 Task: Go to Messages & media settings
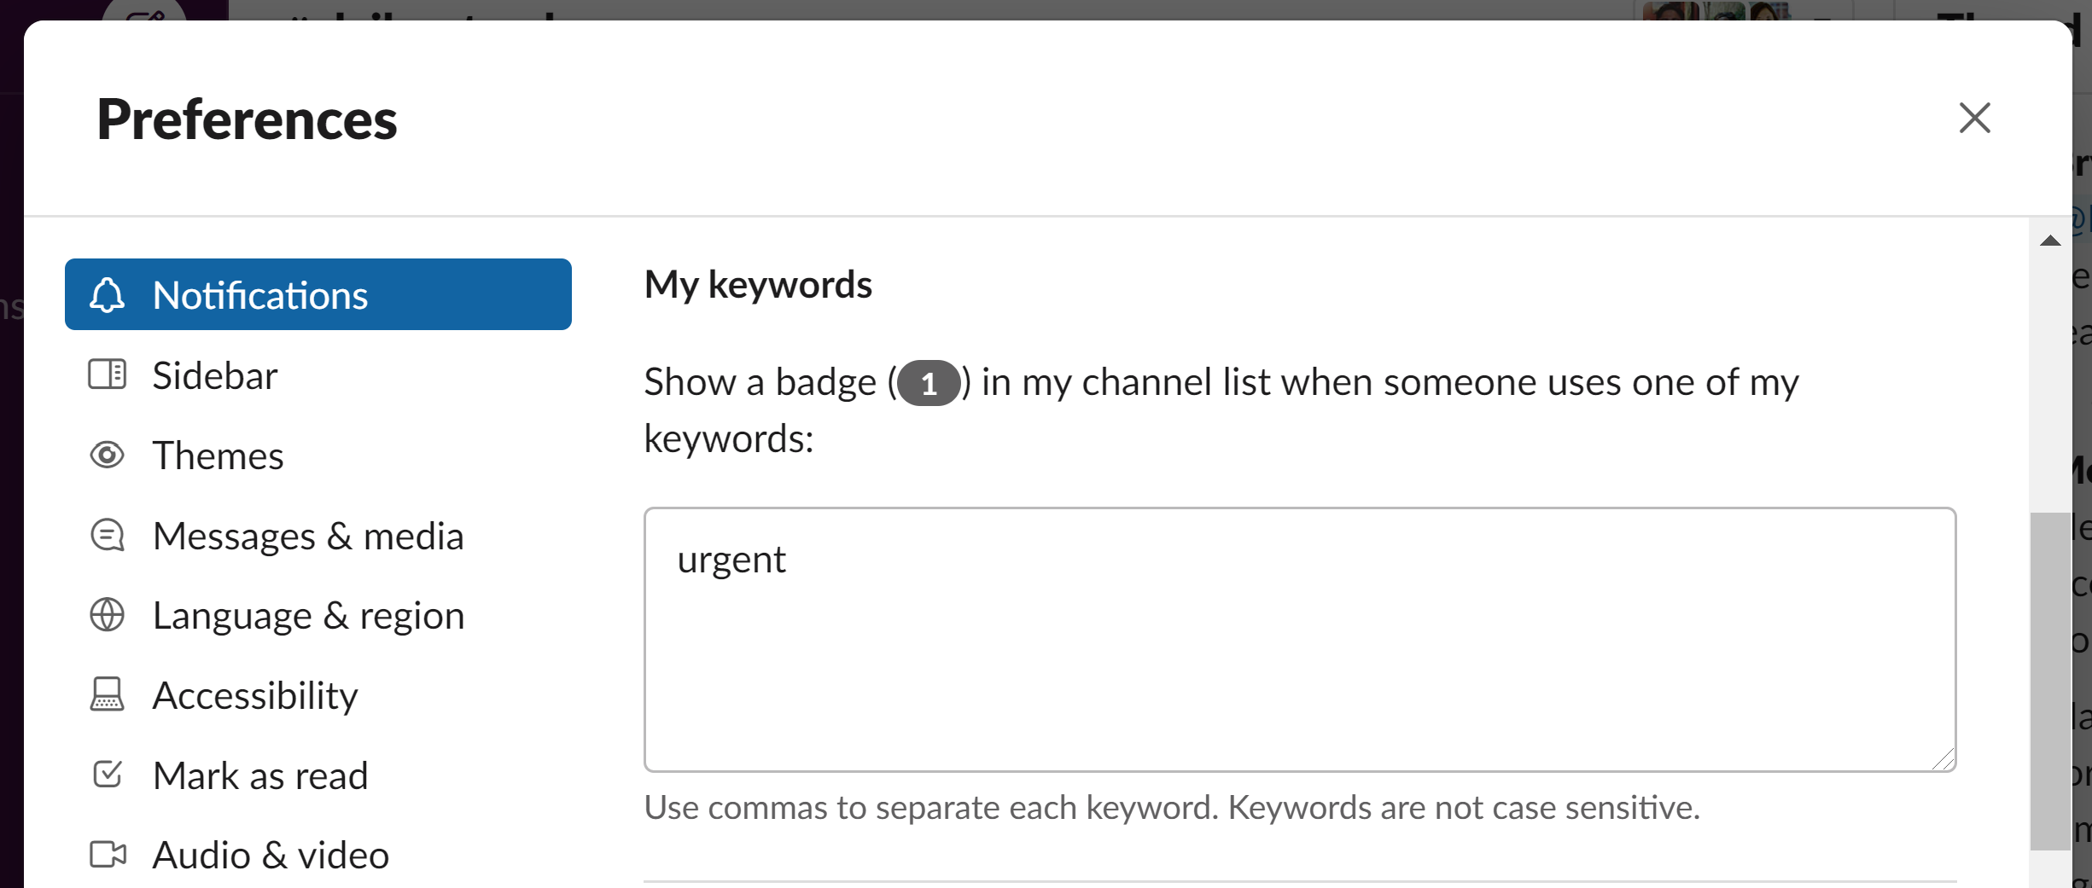coord(308,537)
